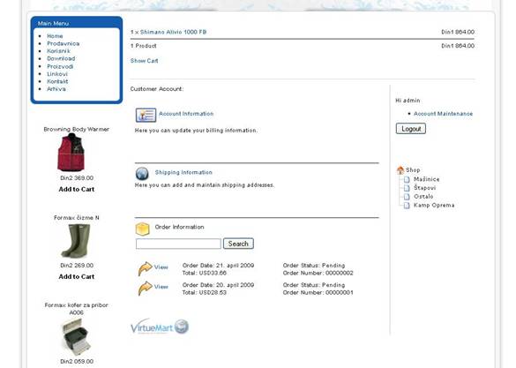The width and height of the screenshot is (516, 368).
Task: Open the Štapovi category in Shop tree
Action: point(424,188)
